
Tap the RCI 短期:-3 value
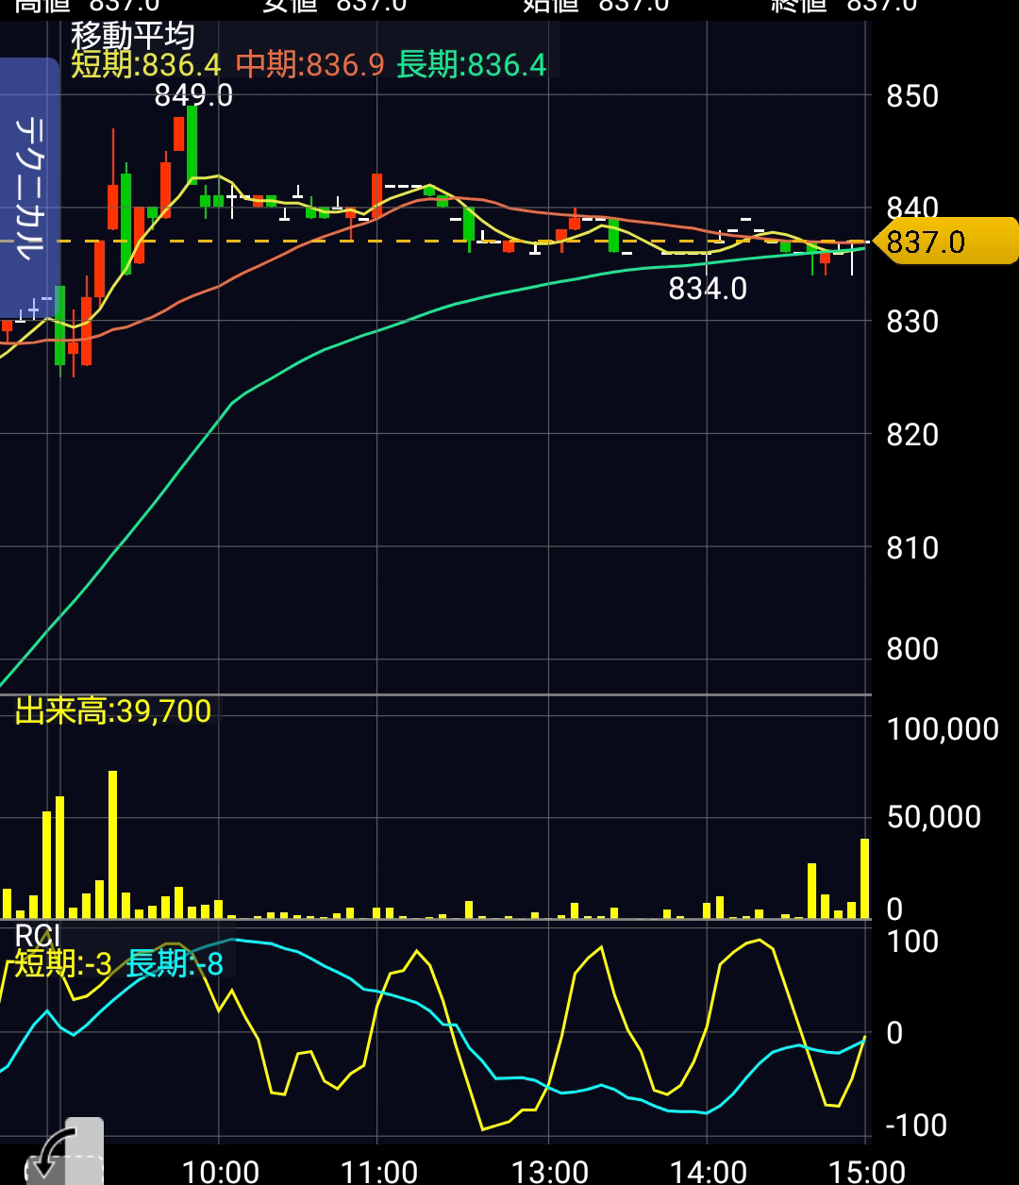(63, 963)
